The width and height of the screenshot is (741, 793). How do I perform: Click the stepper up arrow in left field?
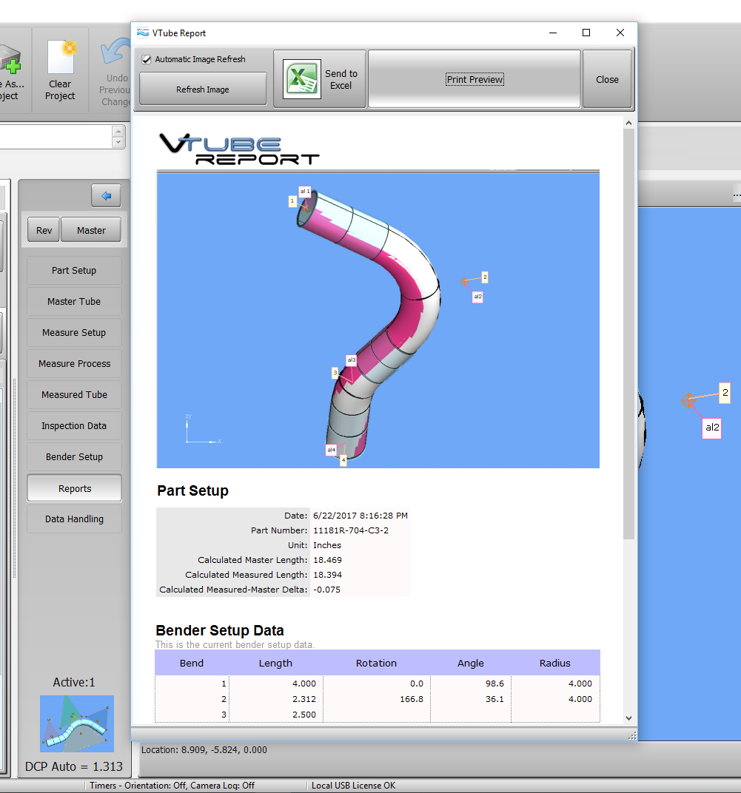tap(118, 131)
